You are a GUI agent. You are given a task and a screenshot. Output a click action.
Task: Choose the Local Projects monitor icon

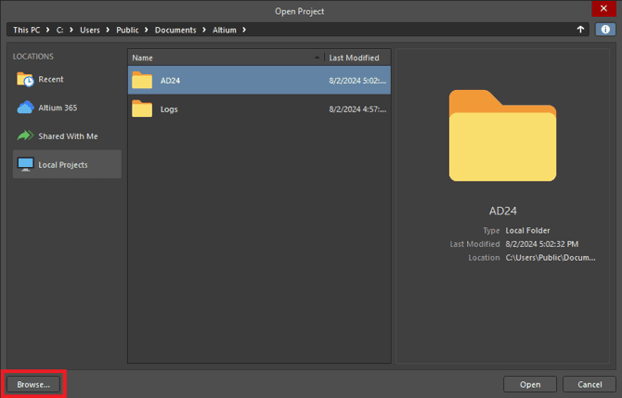[25, 164]
